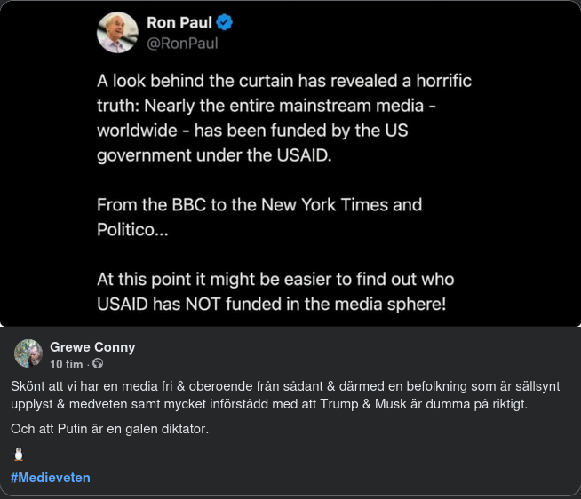Viewport: 581px width, 499px height.
Task: Click the penguin emoji in the post
Action: 19,455
